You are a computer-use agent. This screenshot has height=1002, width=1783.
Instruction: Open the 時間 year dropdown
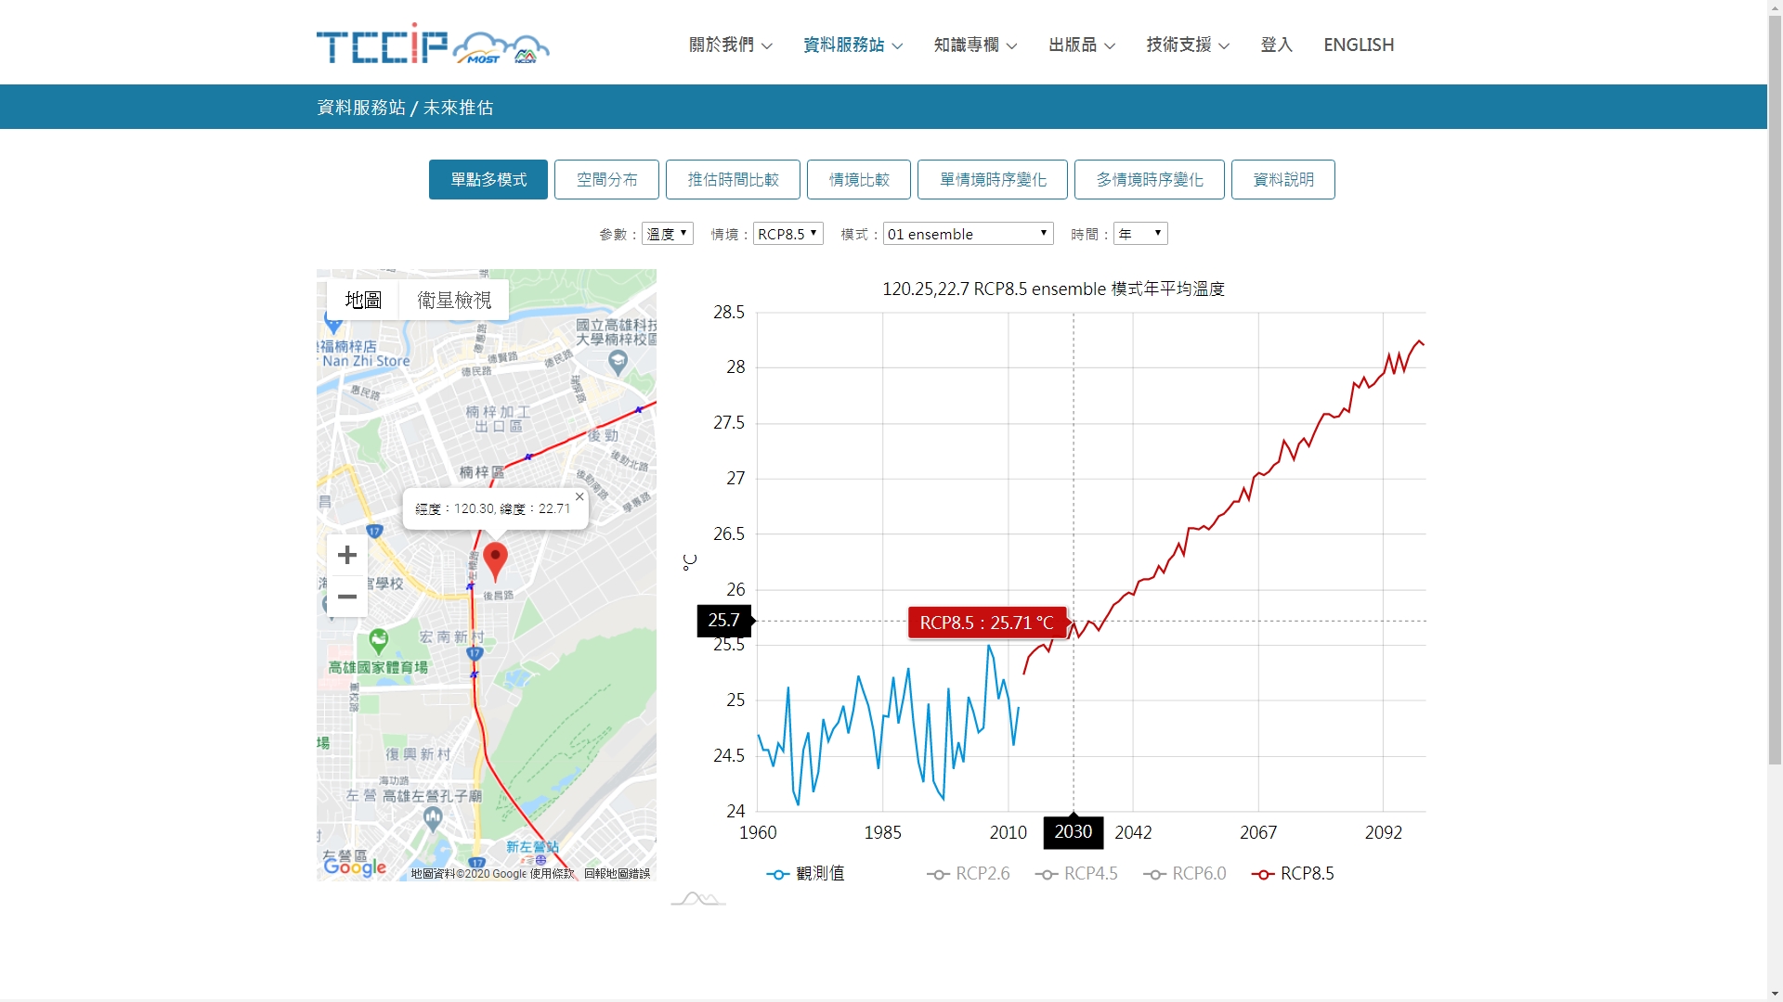click(x=1140, y=234)
